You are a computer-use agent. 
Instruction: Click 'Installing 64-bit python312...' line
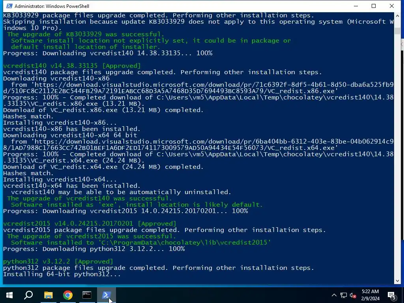(x=62, y=274)
